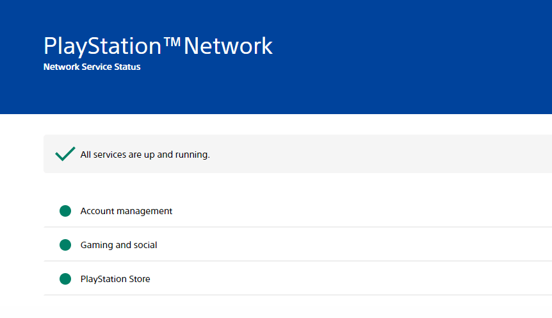This screenshot has width=552, height=318.
Task: Click the PlayStation Store green status dot
Action: tap(65, 279)
